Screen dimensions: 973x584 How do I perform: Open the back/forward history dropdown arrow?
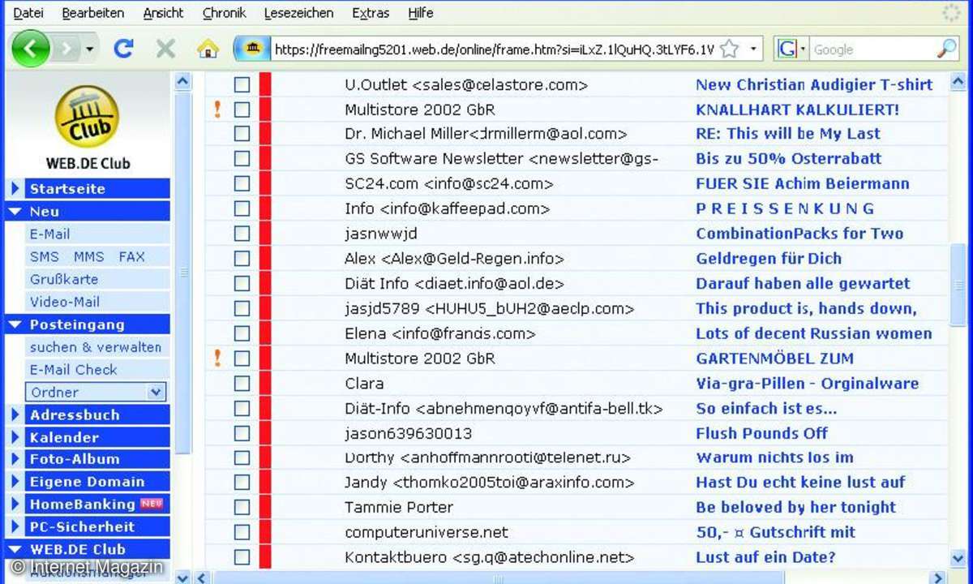(89, 50)
